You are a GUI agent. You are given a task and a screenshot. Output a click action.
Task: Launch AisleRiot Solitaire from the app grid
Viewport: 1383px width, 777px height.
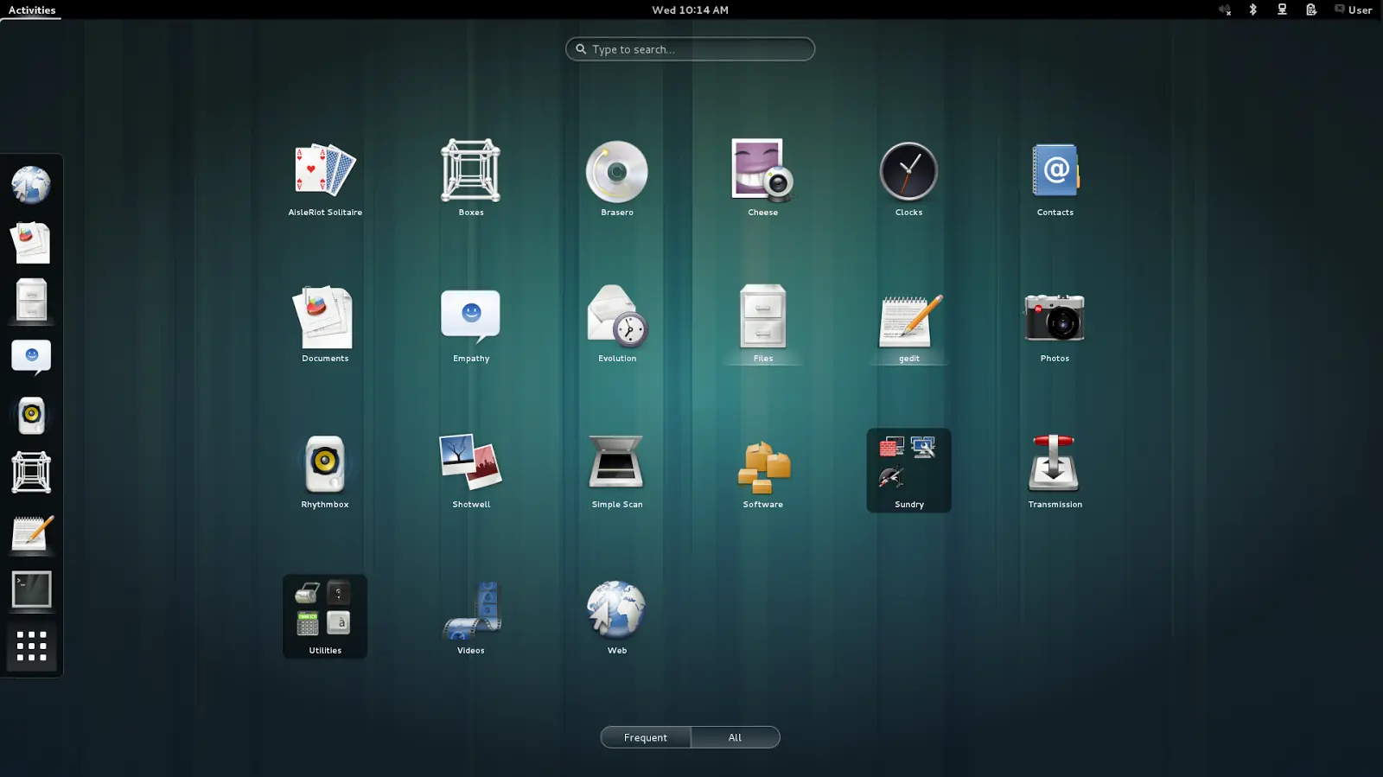pos(325,179)
